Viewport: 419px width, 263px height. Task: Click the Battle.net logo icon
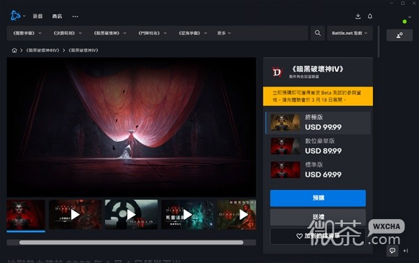(x=15, y=15)
